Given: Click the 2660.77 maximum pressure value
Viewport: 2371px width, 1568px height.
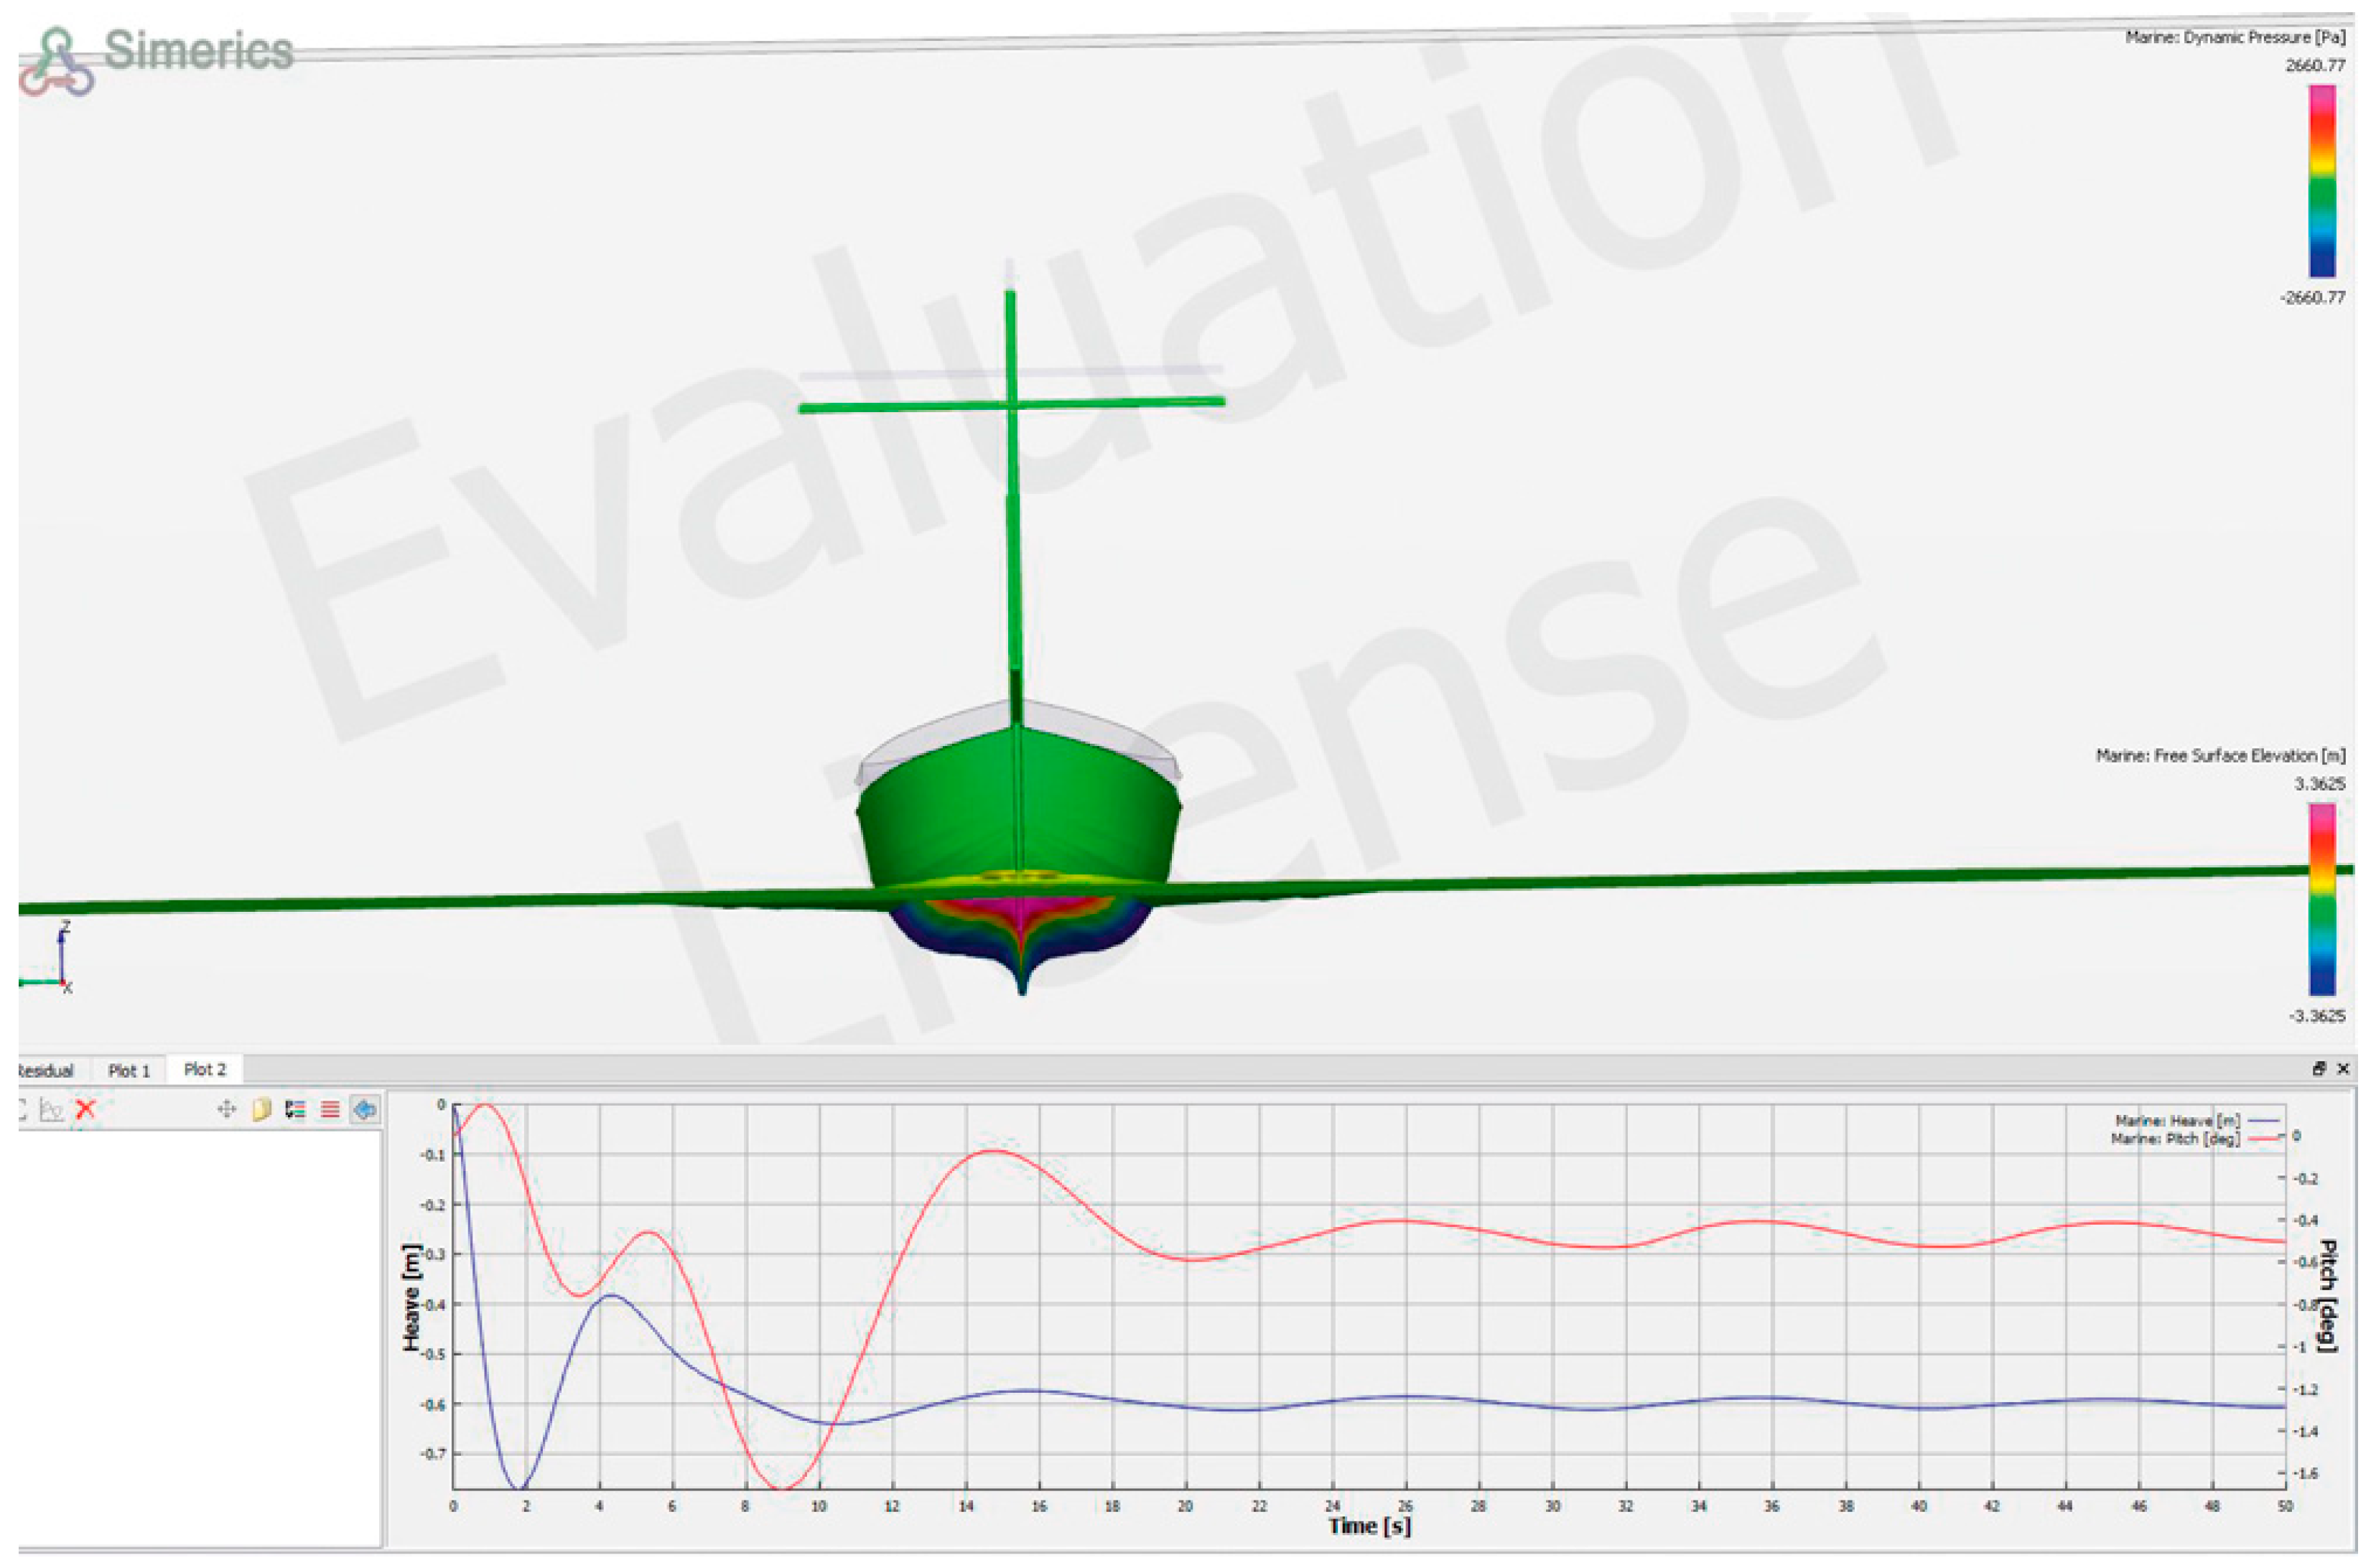Looking at the screenshot, I should [2314, 66].
